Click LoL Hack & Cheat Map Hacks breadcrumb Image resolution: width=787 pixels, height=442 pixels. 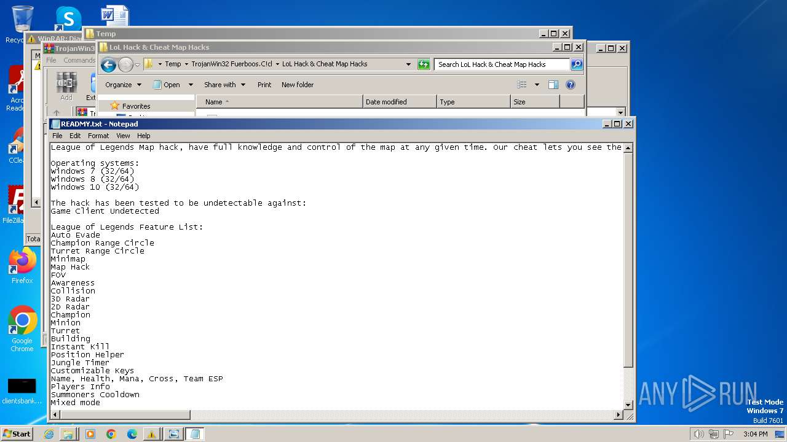coord(325,64)
